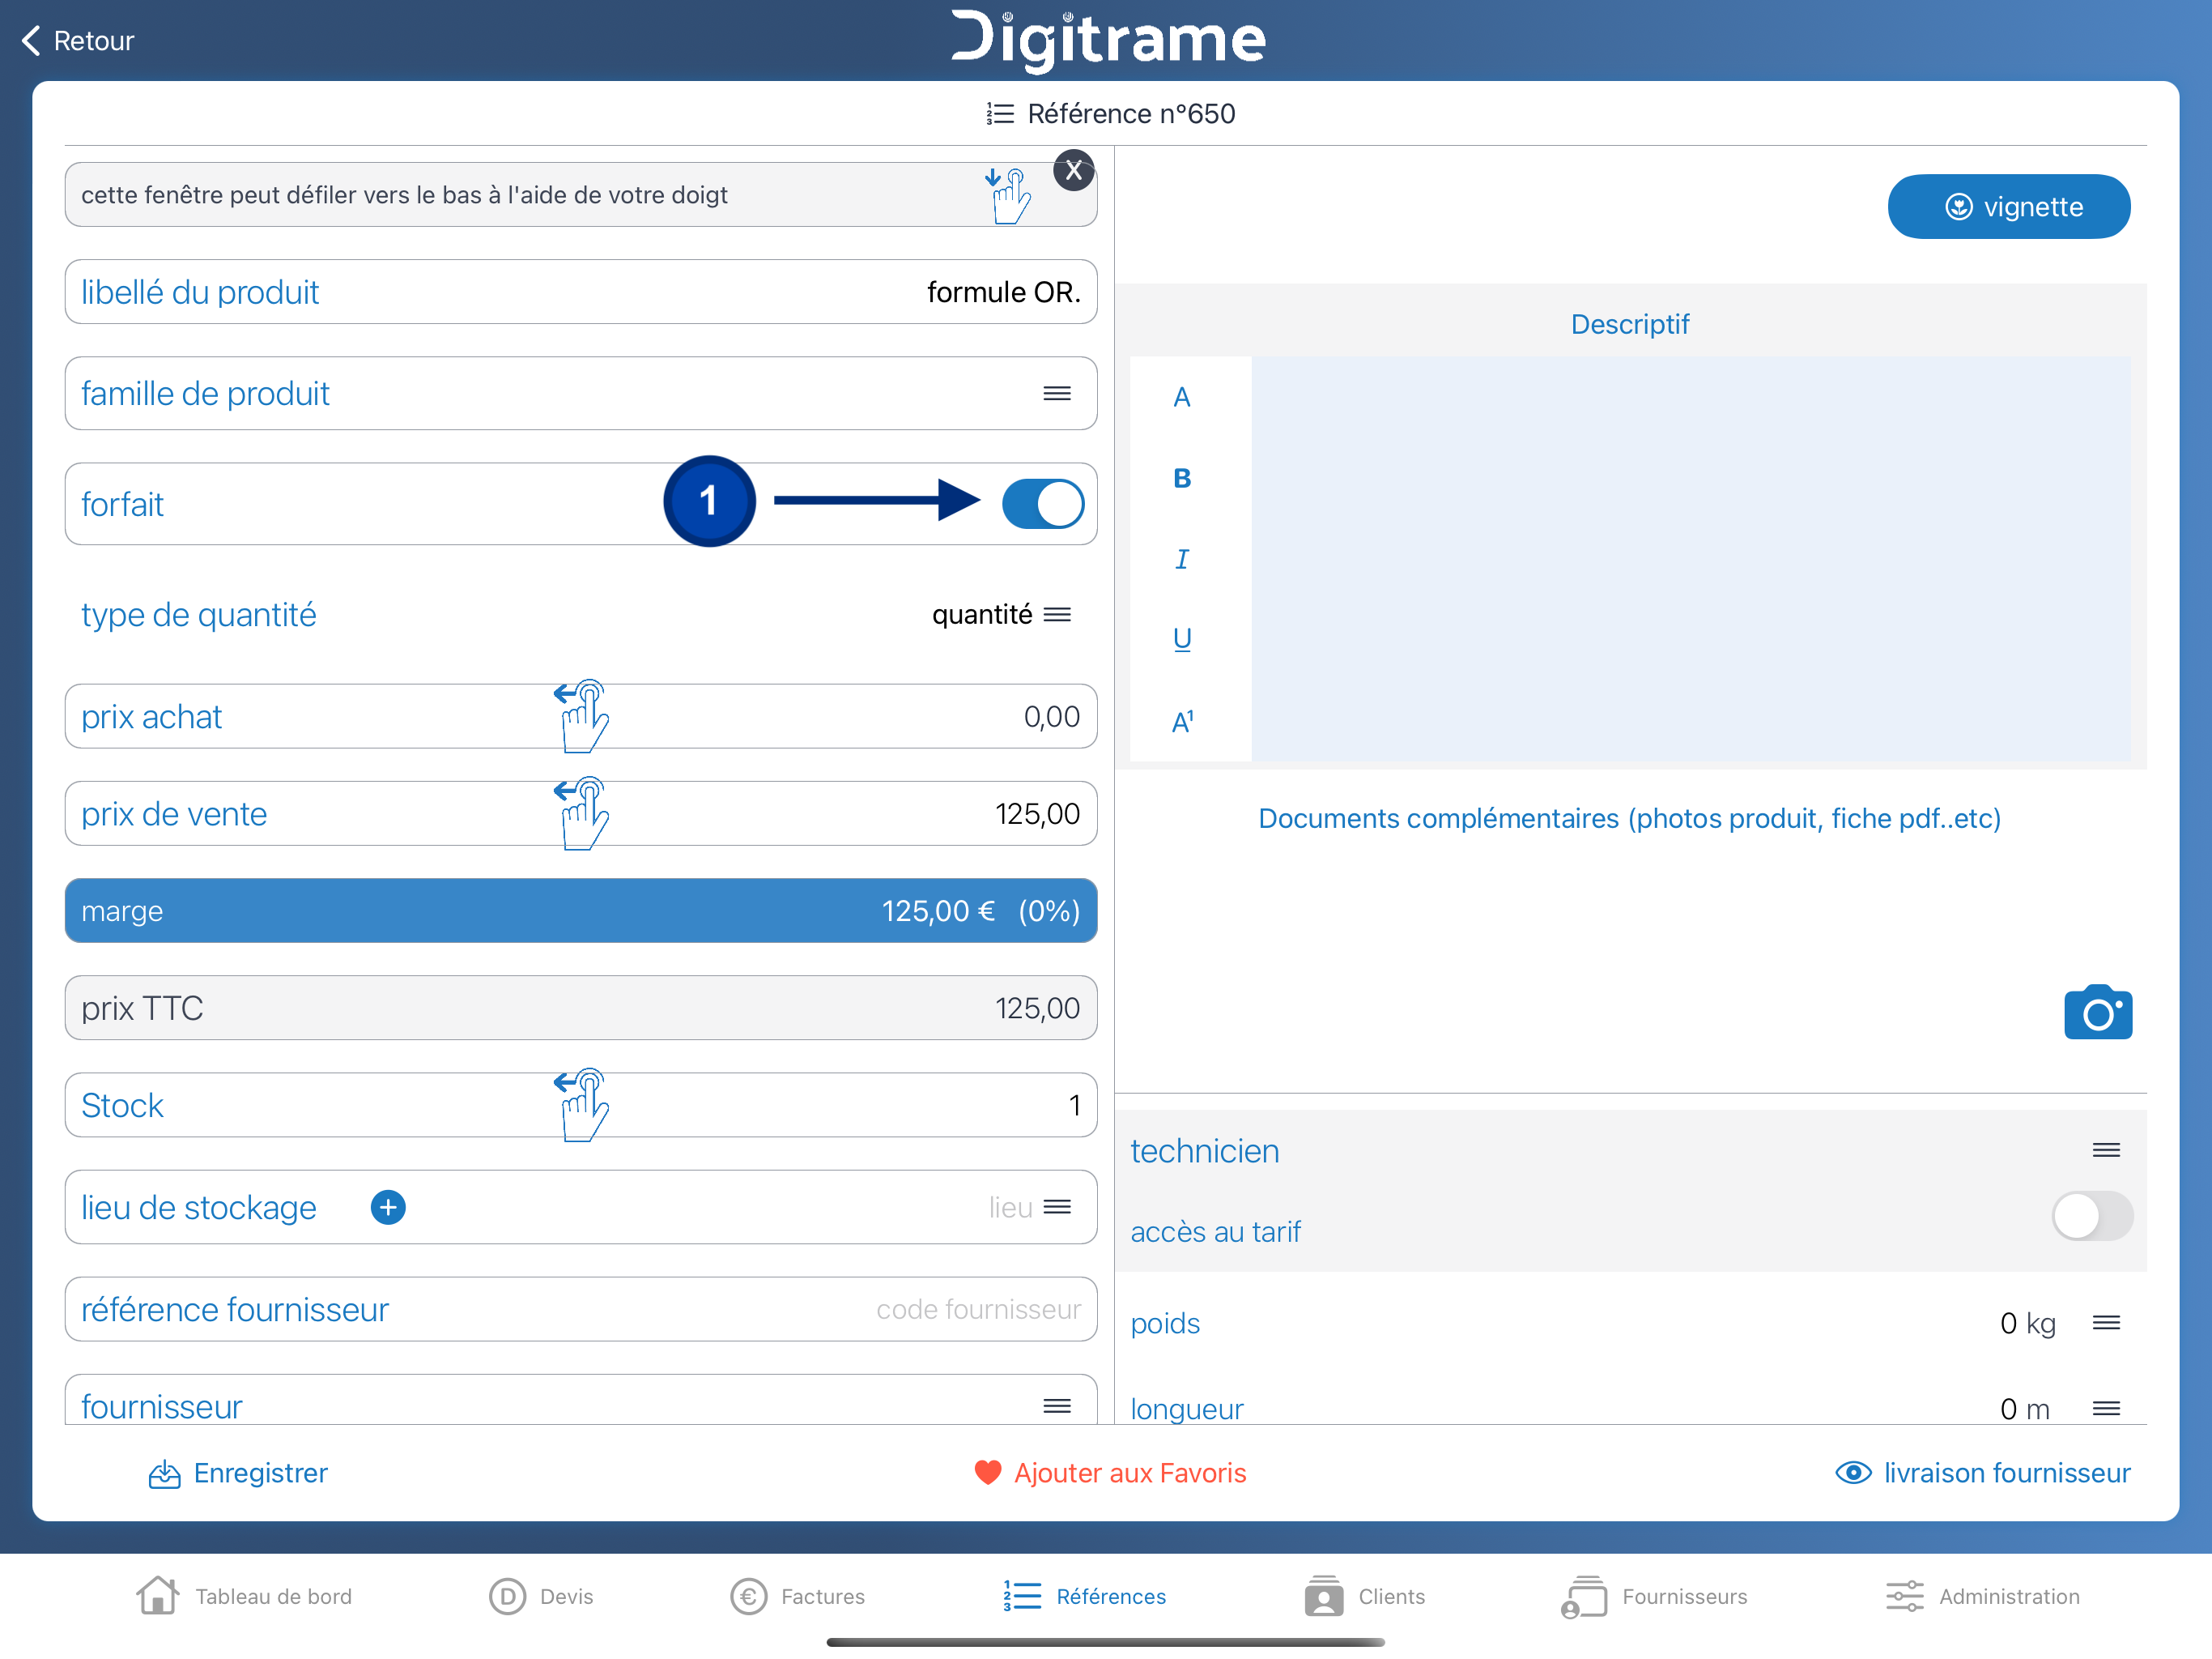
Task: Tap the longueur value 0 m
Action: tap(2024, 1409)
